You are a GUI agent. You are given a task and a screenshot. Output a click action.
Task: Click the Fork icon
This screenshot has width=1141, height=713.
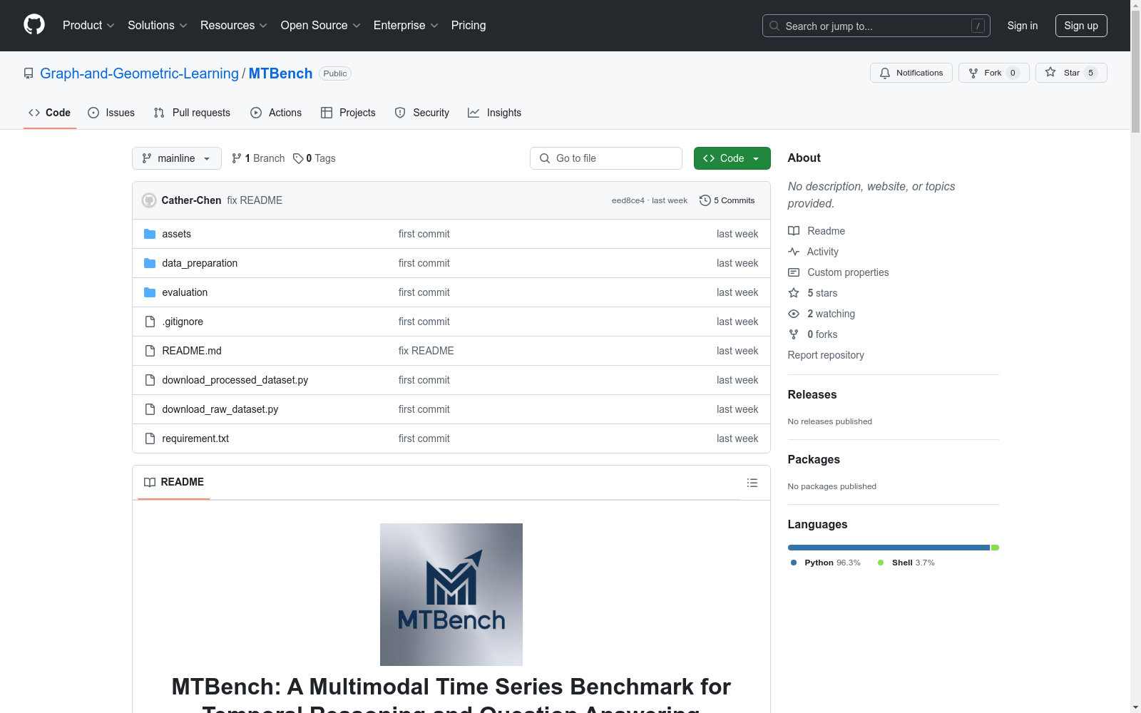coord(973,73)
